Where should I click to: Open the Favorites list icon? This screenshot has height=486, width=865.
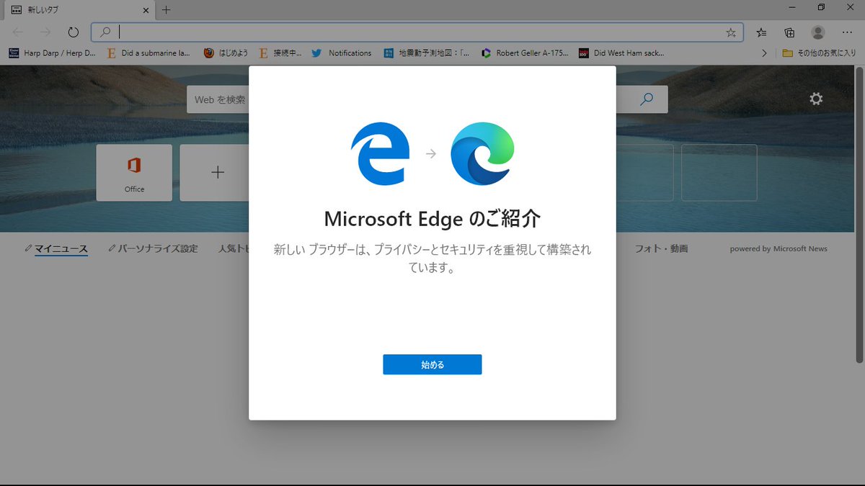[x=762, y=32]
